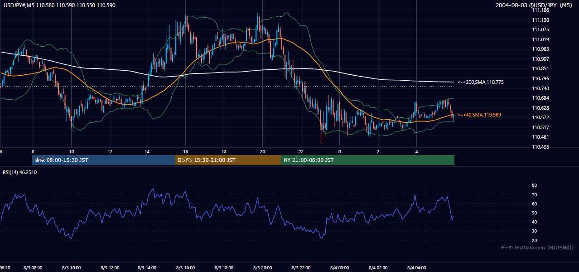Click price axis label 110.963

pos(540,49)
